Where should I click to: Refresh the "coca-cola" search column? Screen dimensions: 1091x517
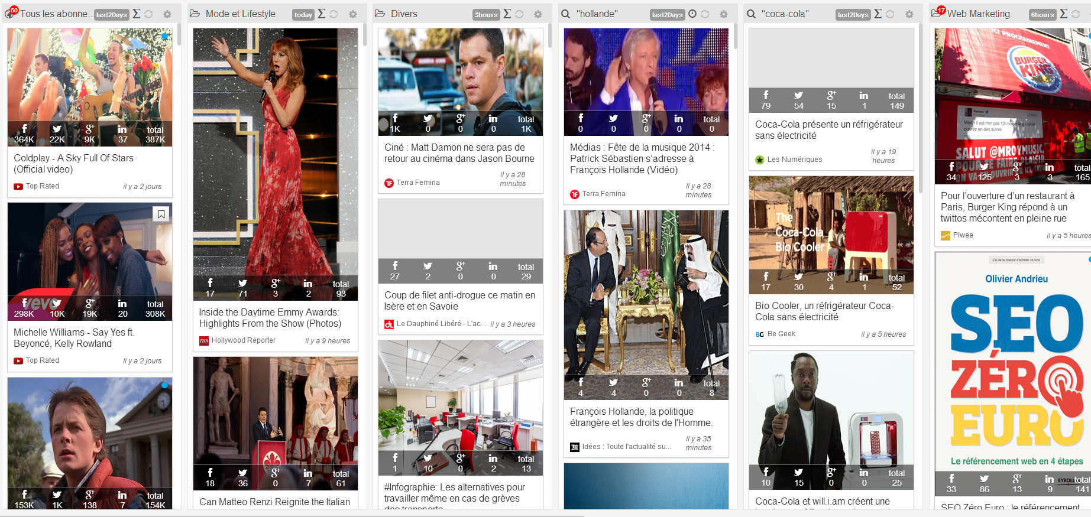click(x=891, y=14)
